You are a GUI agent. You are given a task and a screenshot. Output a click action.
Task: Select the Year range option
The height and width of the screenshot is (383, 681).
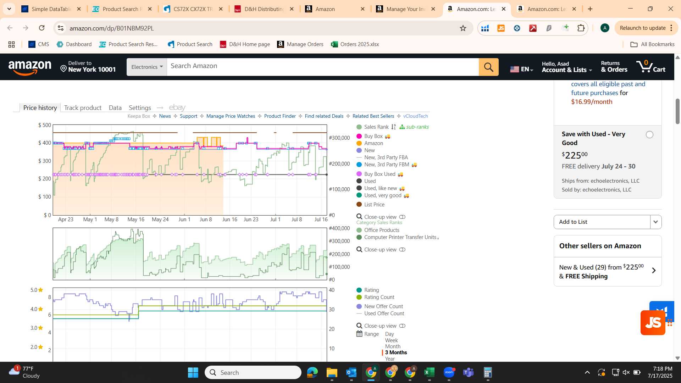(x=390, y=359)
